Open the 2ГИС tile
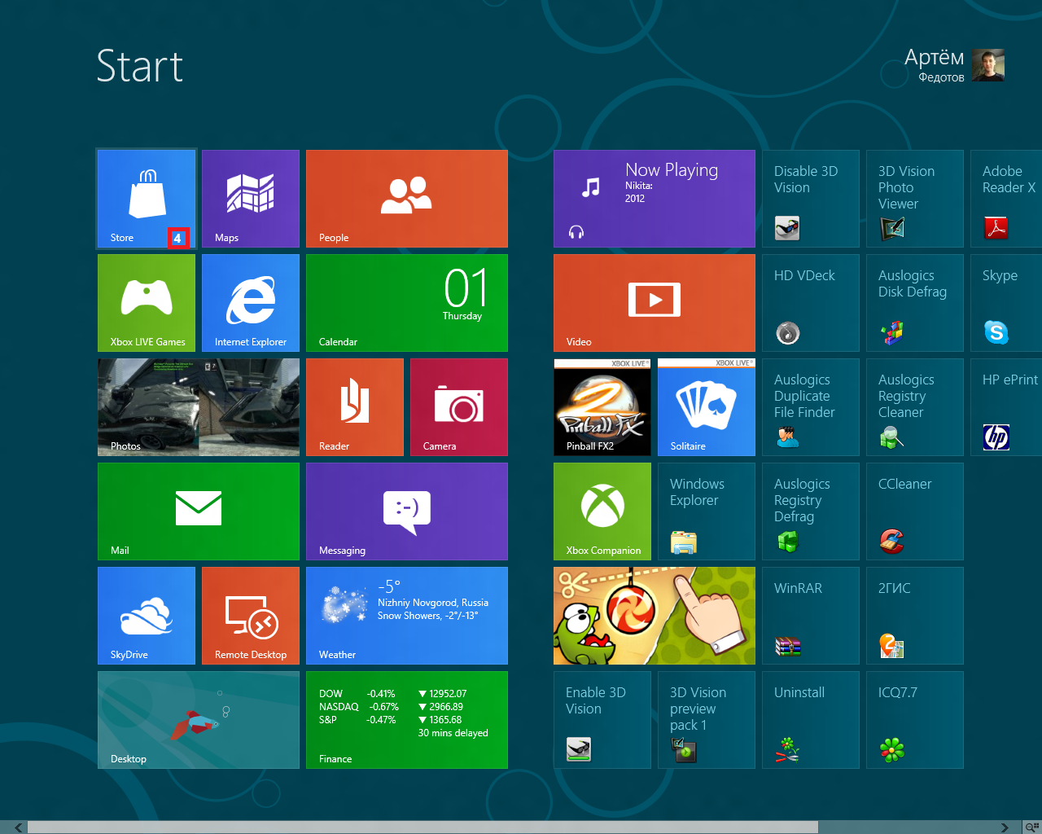Screen dimensions: 1042x834 click(x=915, y=616)
